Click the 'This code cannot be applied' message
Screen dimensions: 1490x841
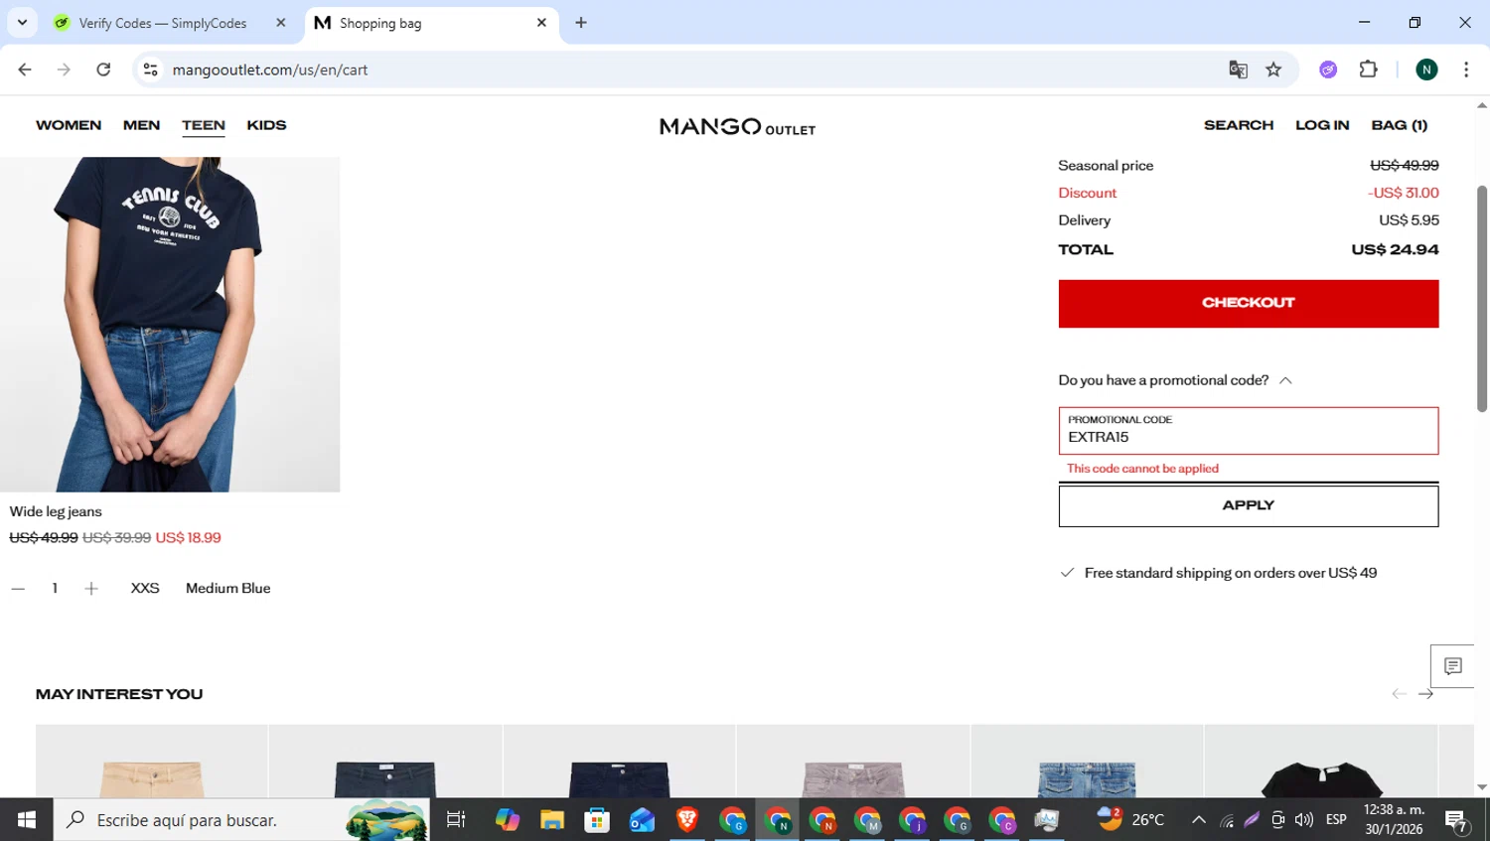tap(1142, 469)
